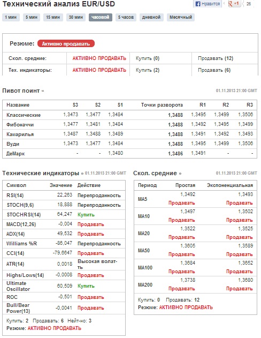Choose the Месячный timeframe tab
This screenshot has width=261, height=338.
point(181,17)
